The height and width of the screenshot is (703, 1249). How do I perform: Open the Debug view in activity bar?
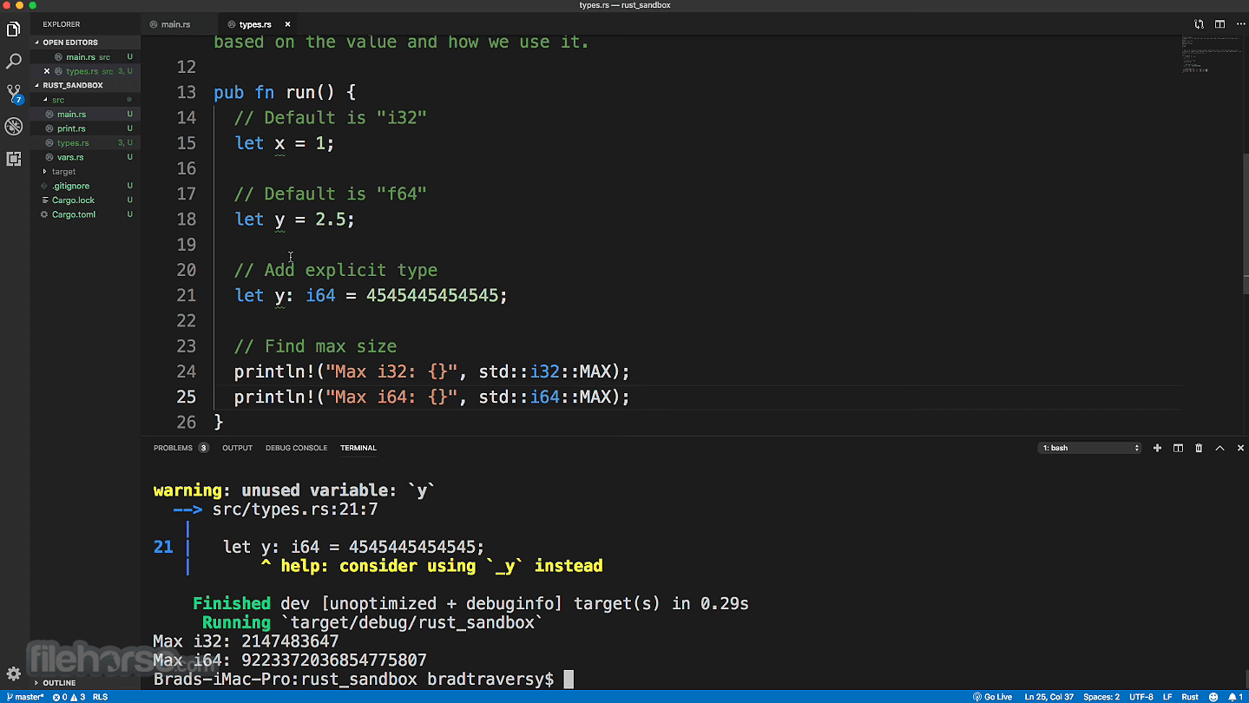pyautogui.click(x=14, y=127)
